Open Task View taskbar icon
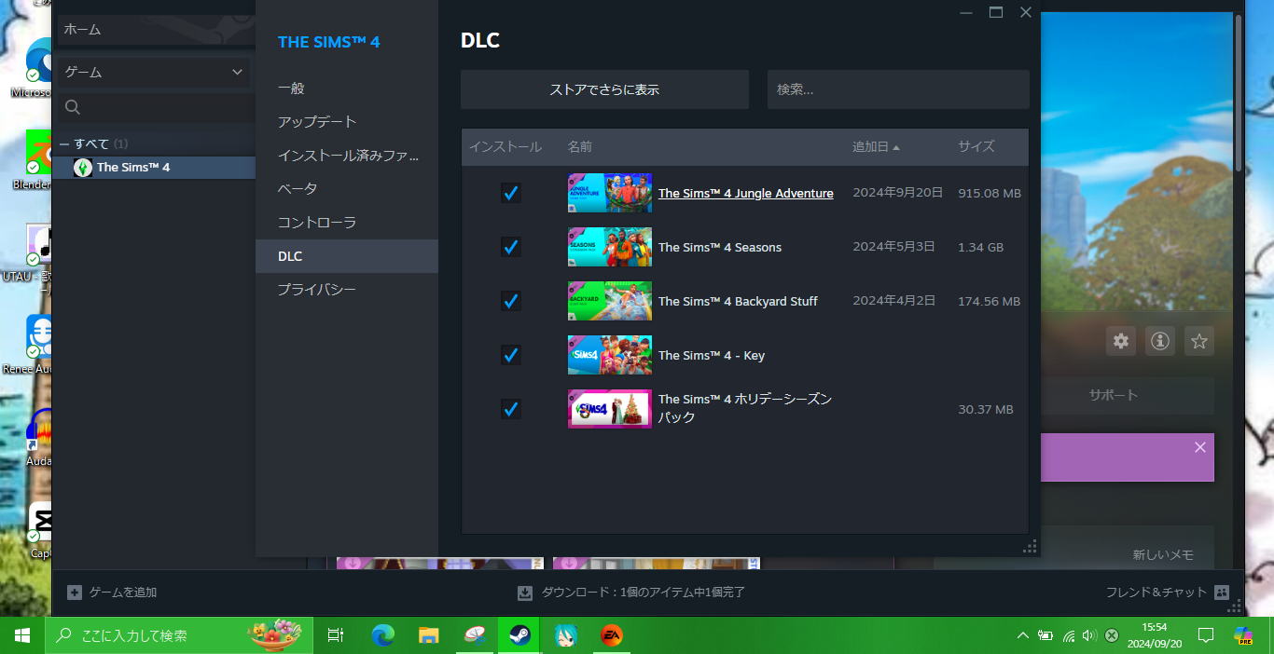Viewport: 1274px width, 654px height. pyautogui.click(x=336, y=635)
